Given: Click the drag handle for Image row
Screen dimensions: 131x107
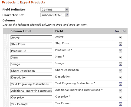Looking at the screenshot, I should click(6, 64).
